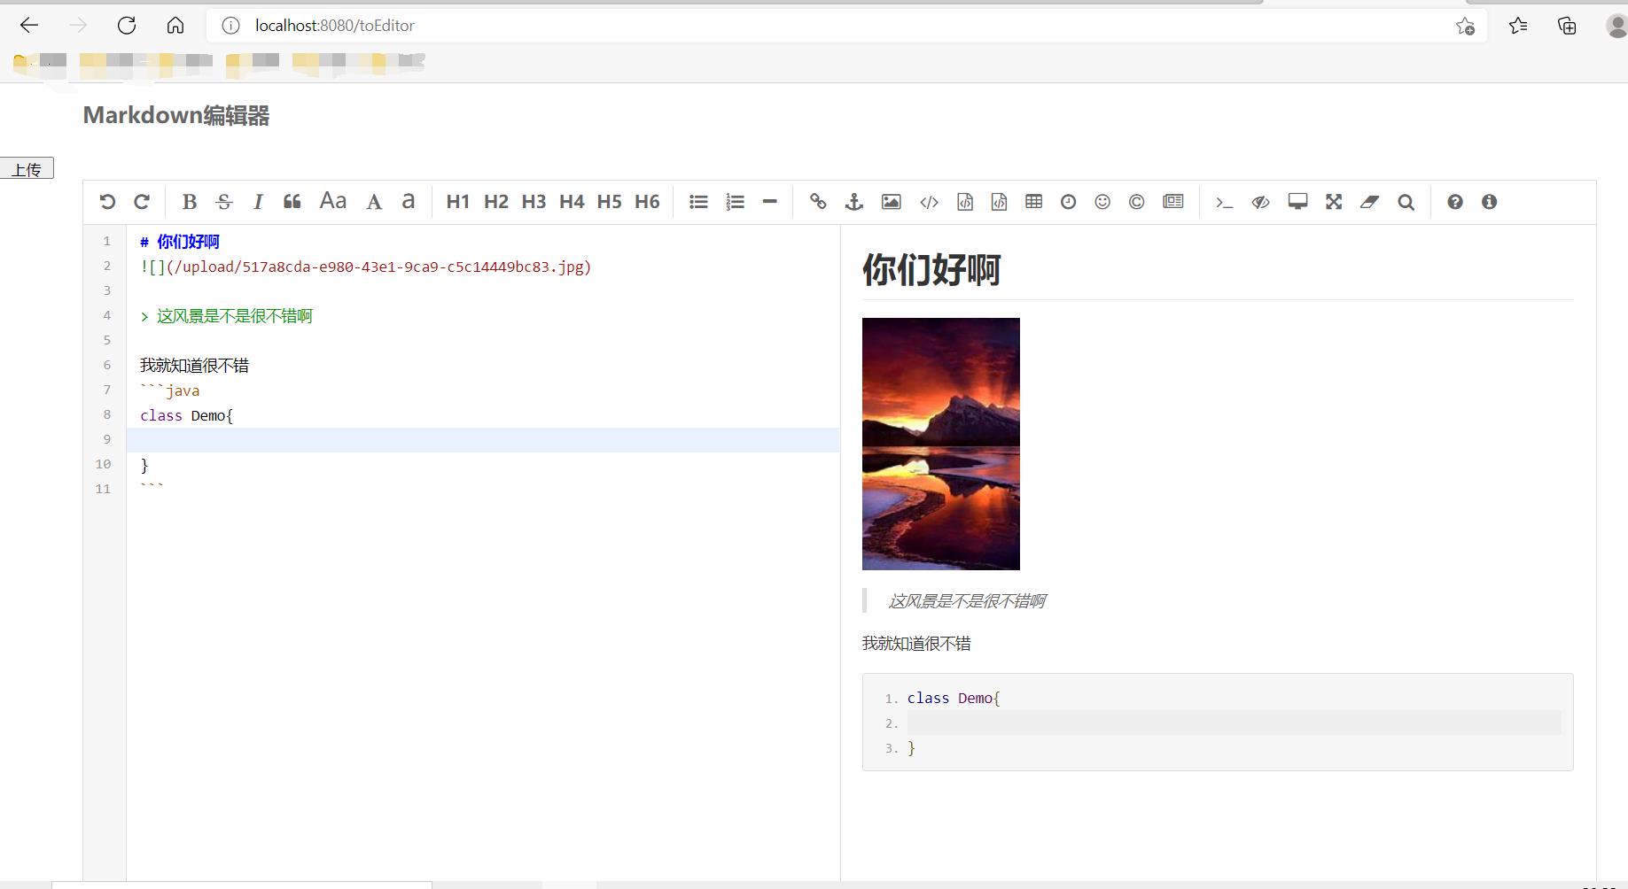
Task: Insert a hyperlink
Action: point(818,202)
